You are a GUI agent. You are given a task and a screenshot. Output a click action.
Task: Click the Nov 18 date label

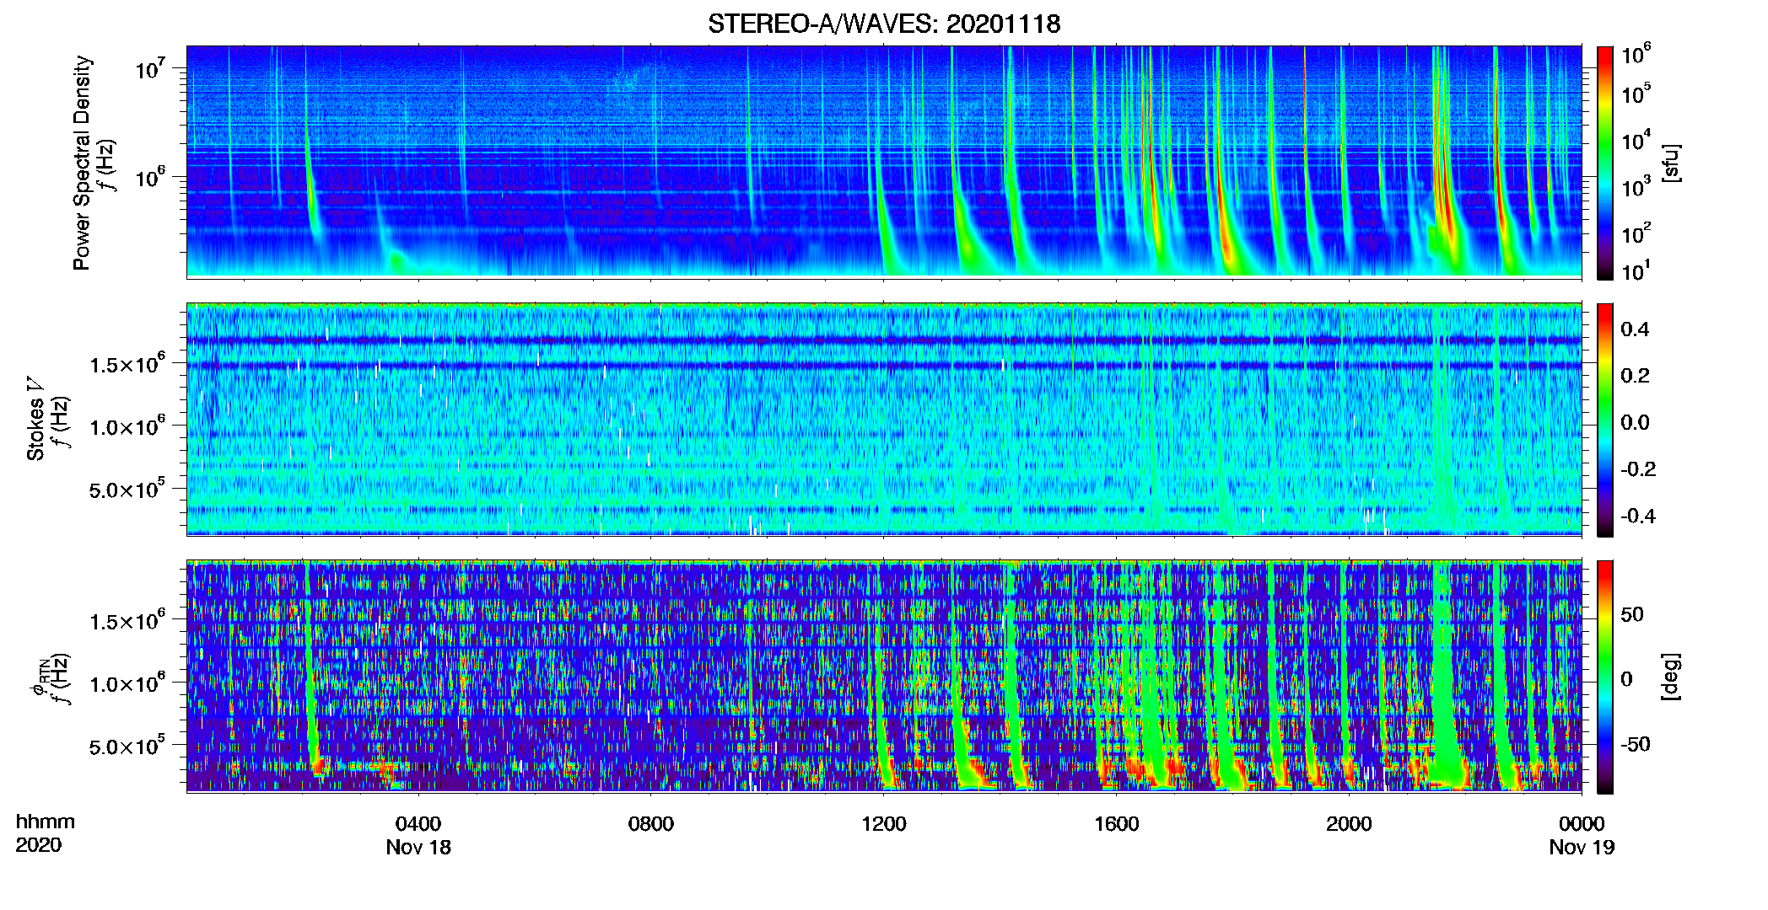418,848
